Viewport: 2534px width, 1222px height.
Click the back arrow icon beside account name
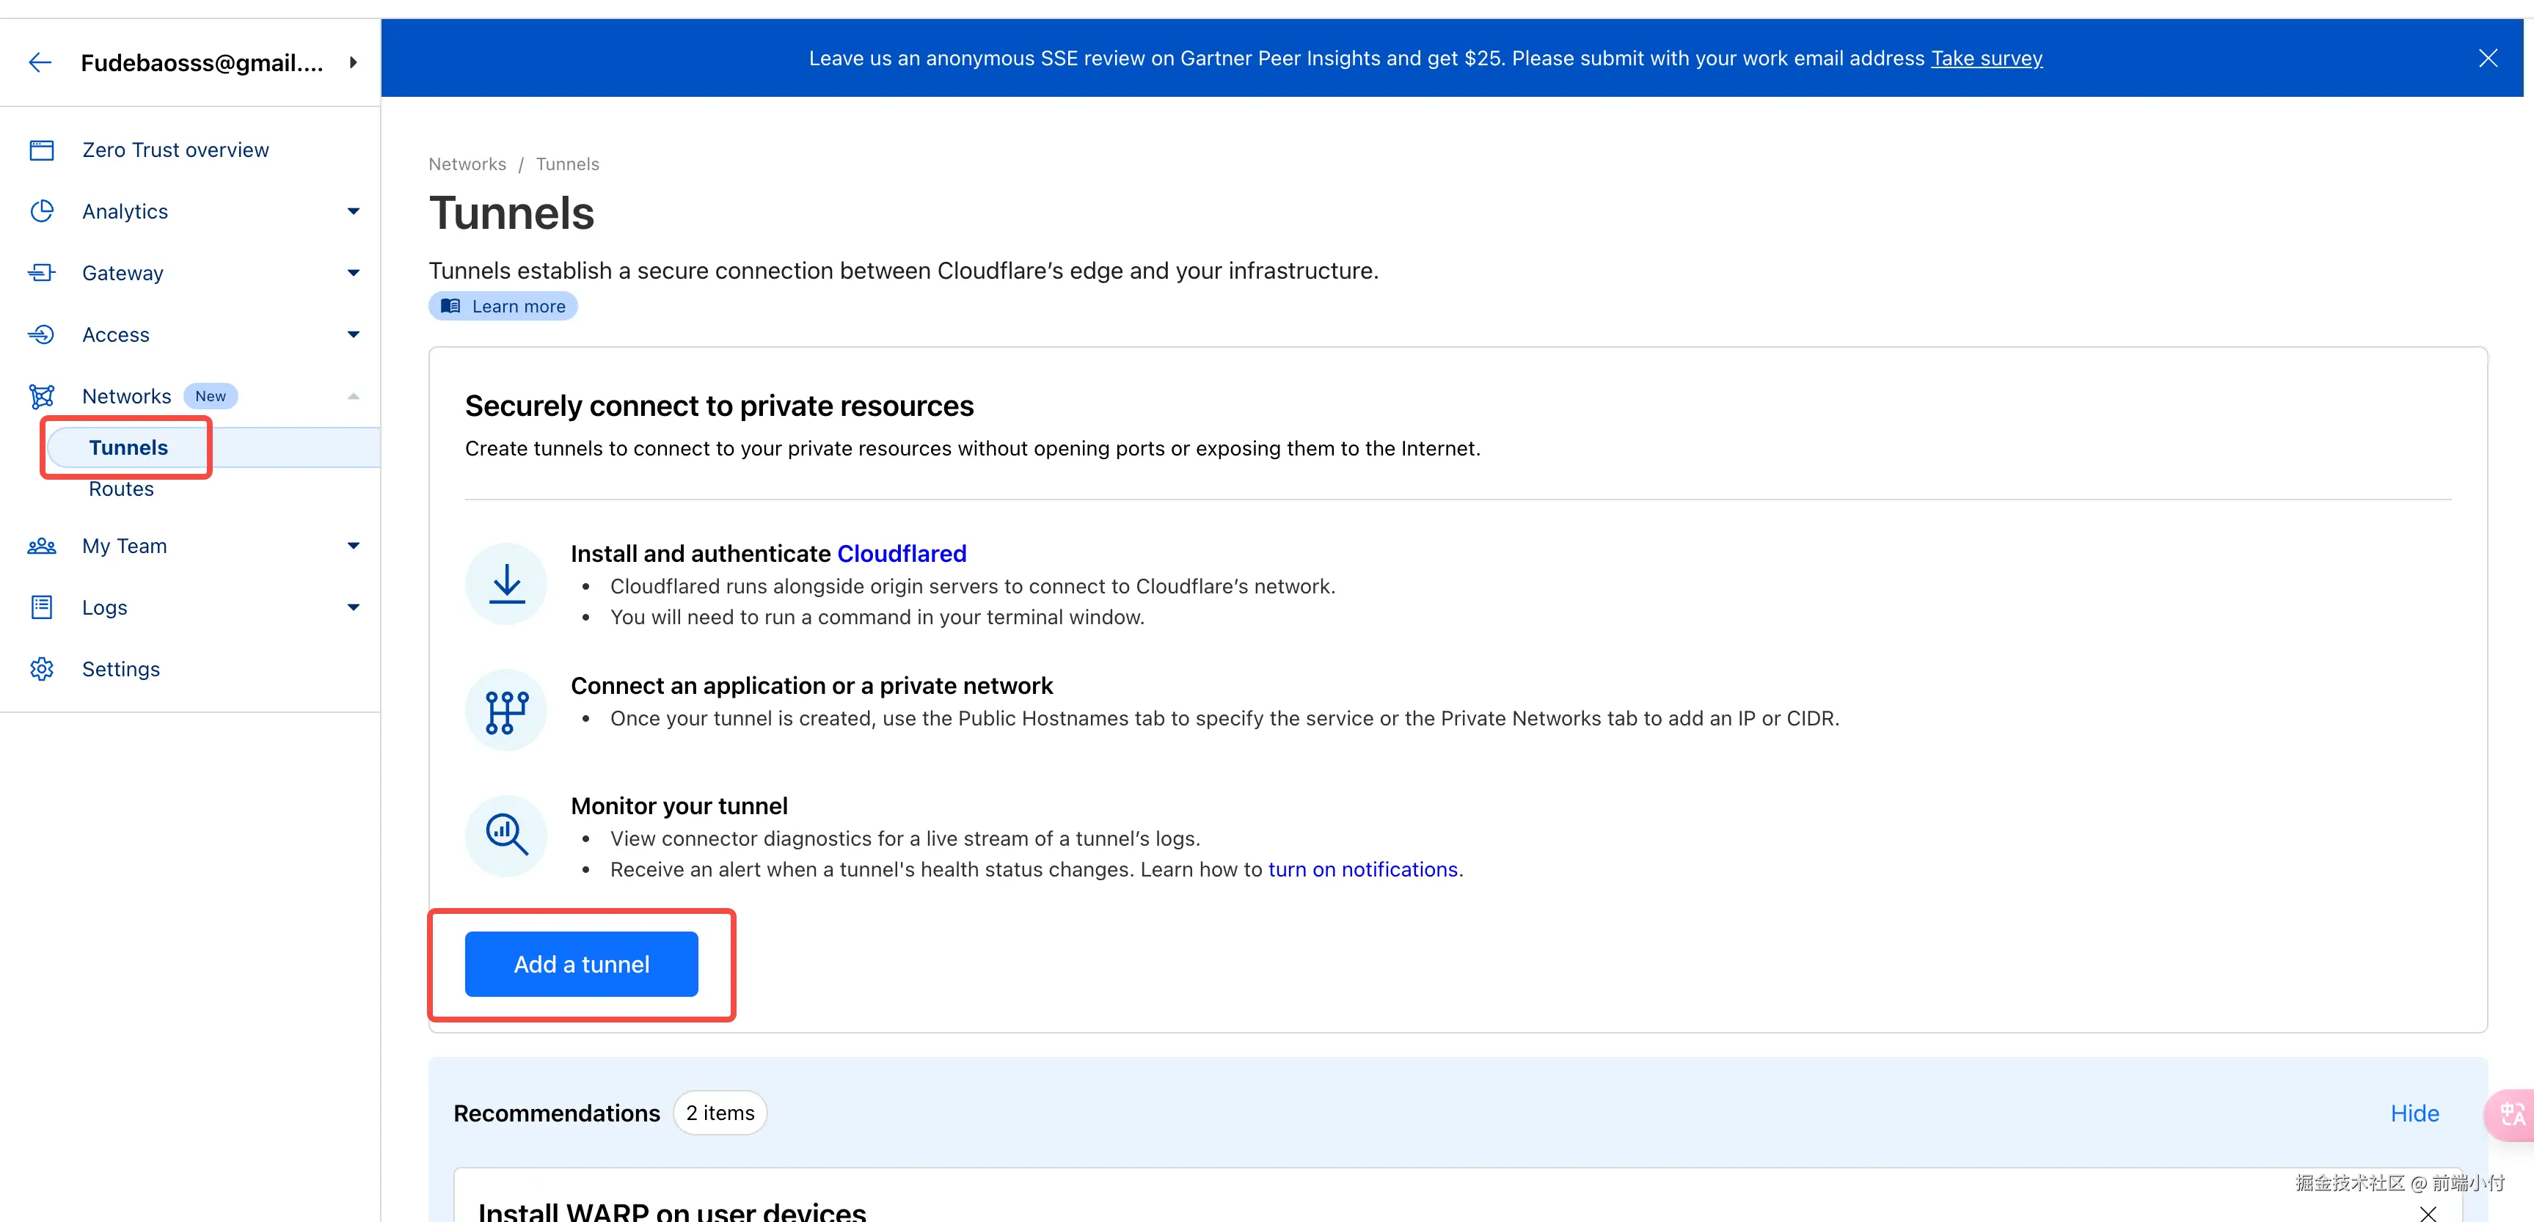40,63
